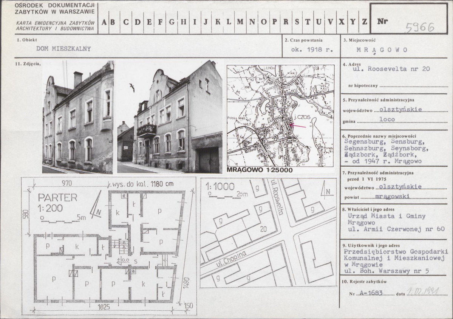Click 'Przedsiębiorstwo Gospodarki' user text

[x=396, y=252]
